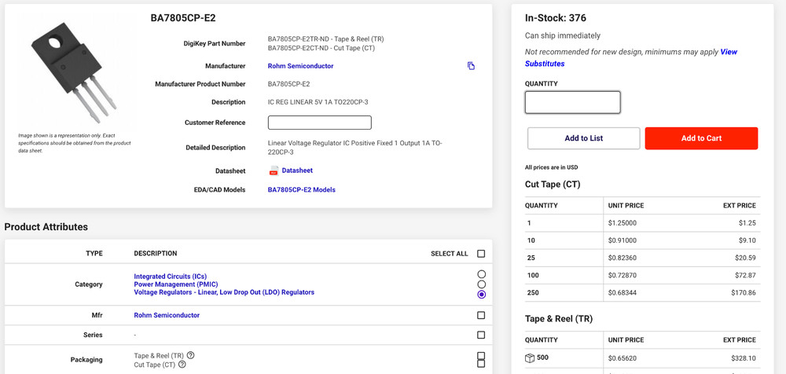786x374 pixels.
Task: Click the $0.72870 unit price cell
Action: [622, 275]
